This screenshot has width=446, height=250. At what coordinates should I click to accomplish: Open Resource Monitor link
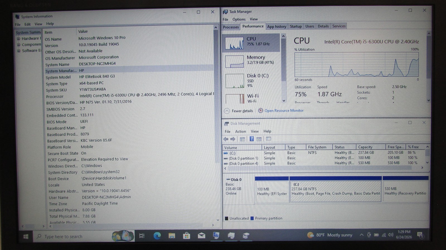tap(284, 111)
